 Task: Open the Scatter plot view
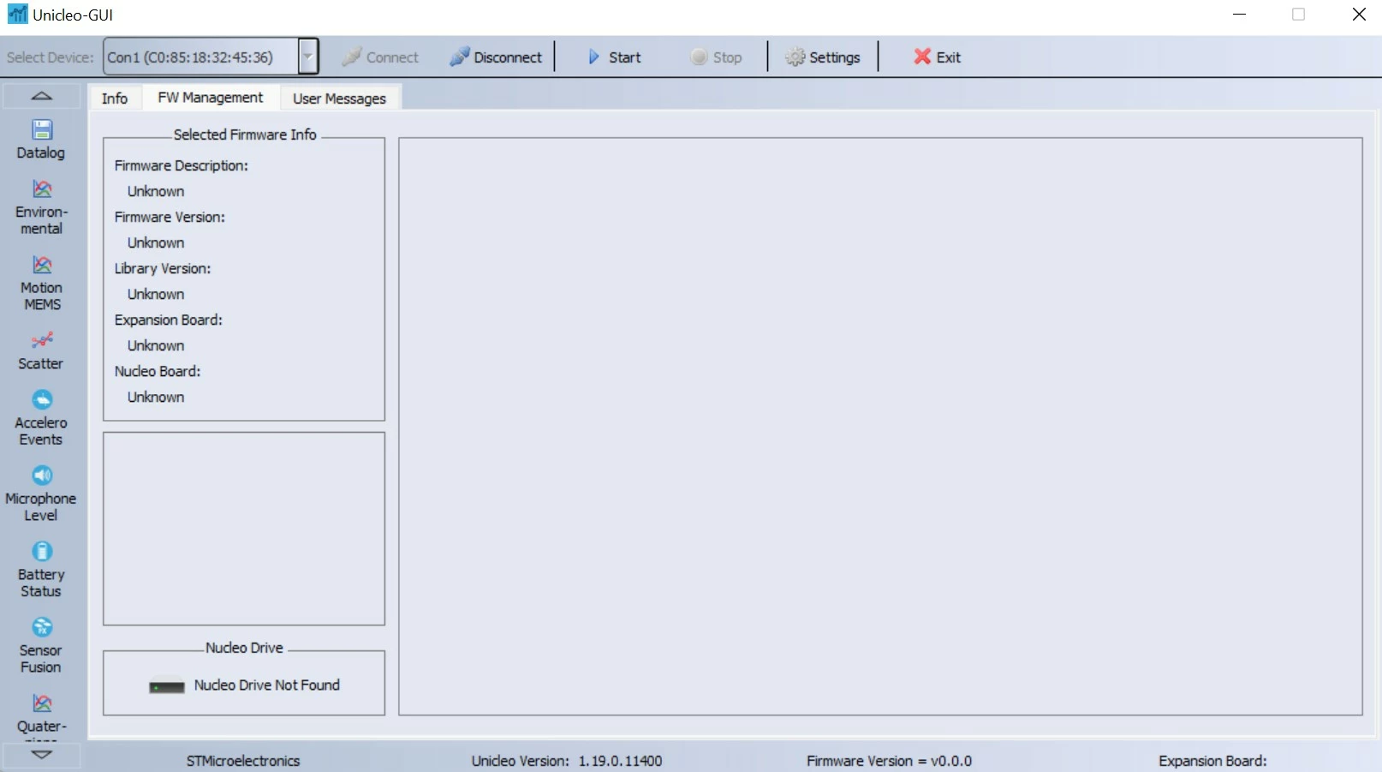click(42, 350)
